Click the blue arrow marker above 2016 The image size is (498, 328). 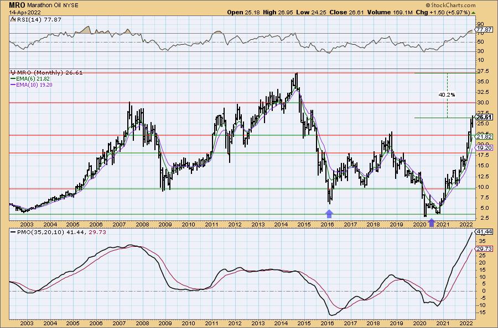point(329,214)
